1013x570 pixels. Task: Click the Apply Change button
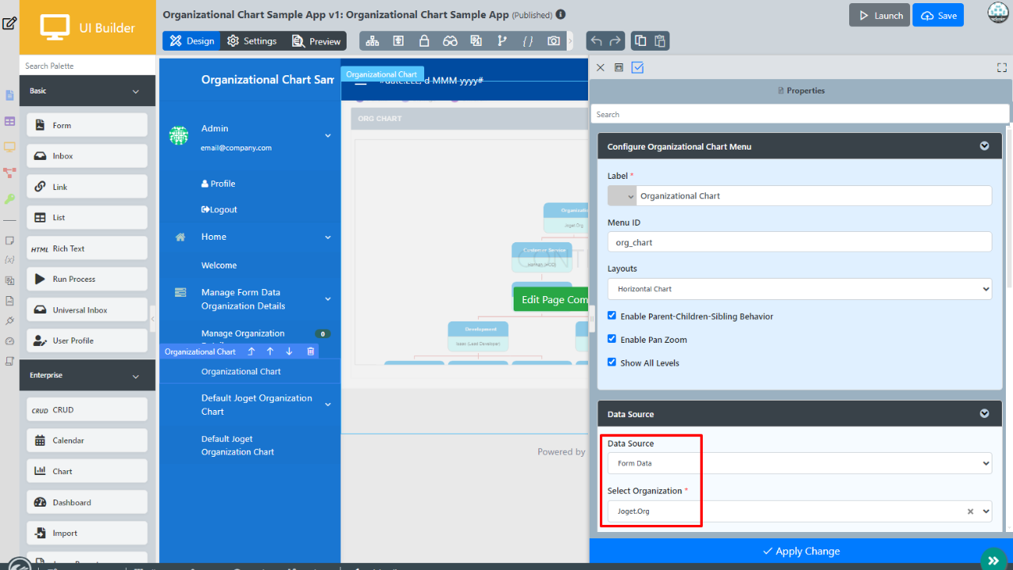click(x=801, y=551)
